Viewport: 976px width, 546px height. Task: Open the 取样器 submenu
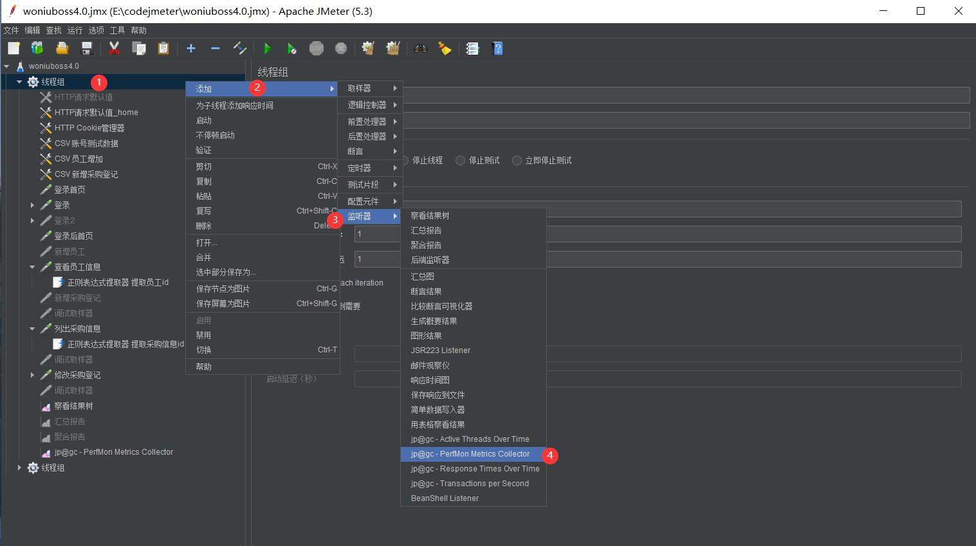[370, 88]
